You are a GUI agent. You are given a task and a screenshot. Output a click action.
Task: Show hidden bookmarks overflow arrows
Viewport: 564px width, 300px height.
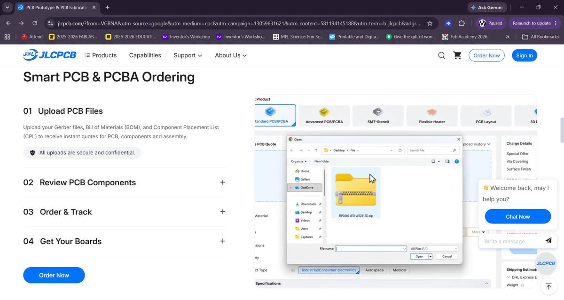[x=508, y=37]
